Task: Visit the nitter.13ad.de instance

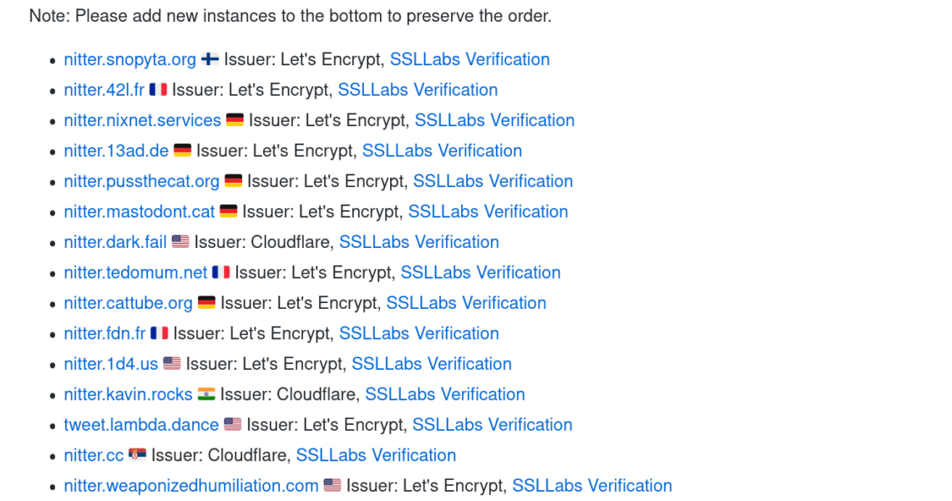Action: 116,150
